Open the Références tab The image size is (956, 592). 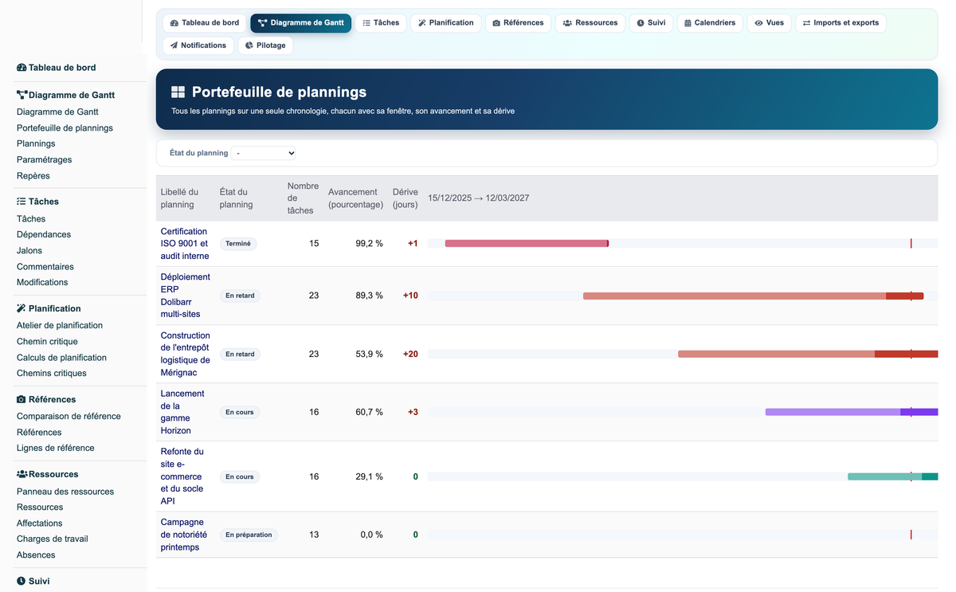coord(518,23)
